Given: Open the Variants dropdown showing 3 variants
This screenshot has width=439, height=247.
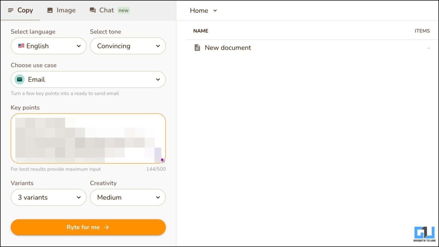Looking at the screenshot, I should tap(48, 197).
